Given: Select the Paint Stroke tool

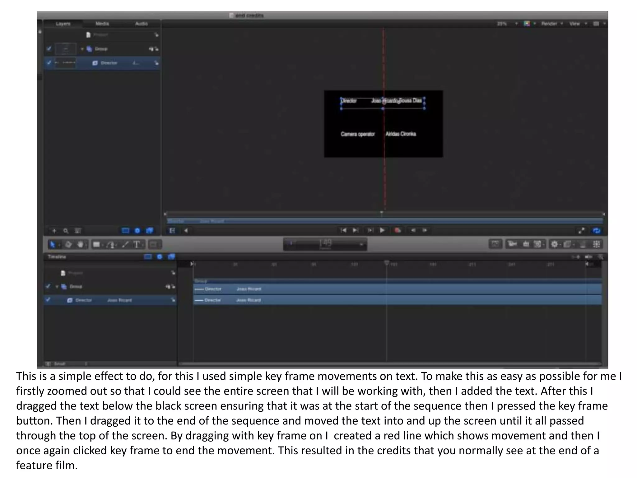Looking at the screenshot, I should pos(125,245).
